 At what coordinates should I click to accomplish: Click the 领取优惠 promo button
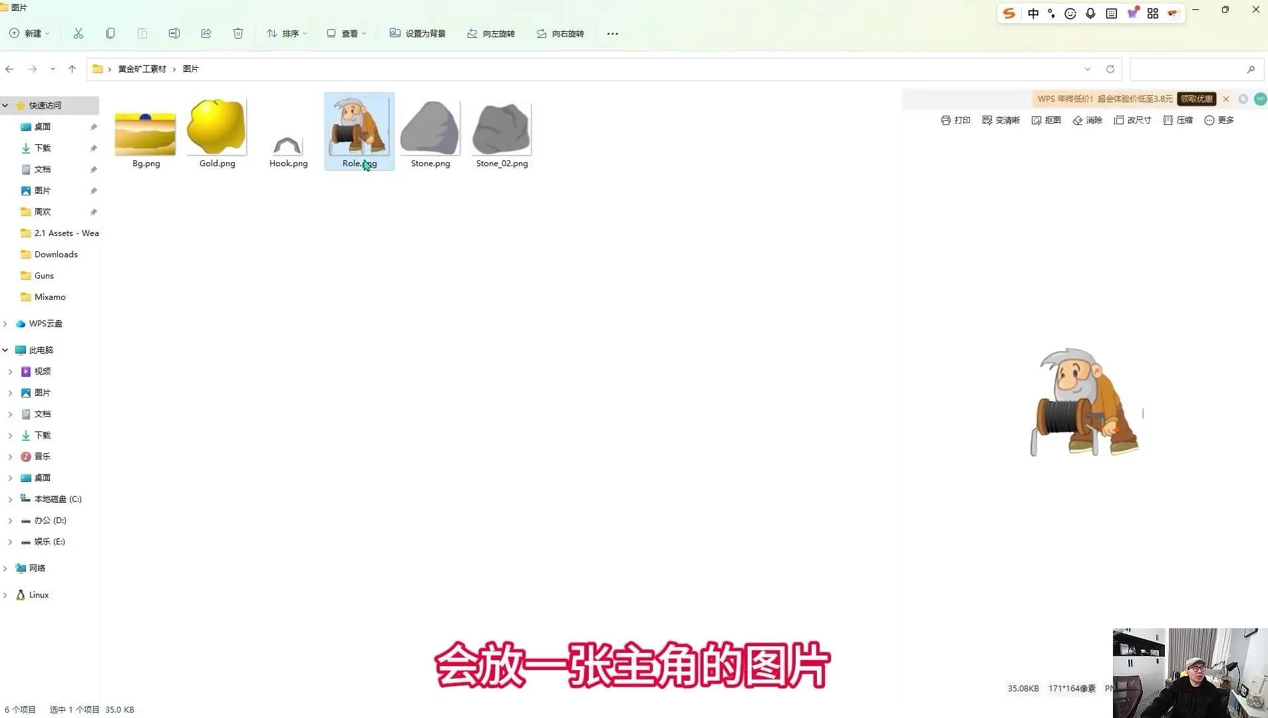[x=1196, y=99]
